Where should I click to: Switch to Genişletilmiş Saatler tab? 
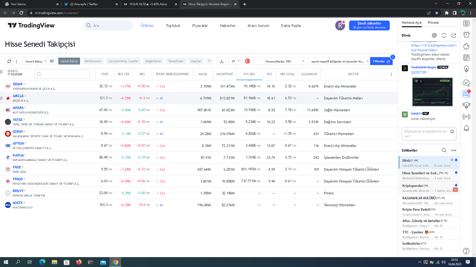[x=123, y=61]
